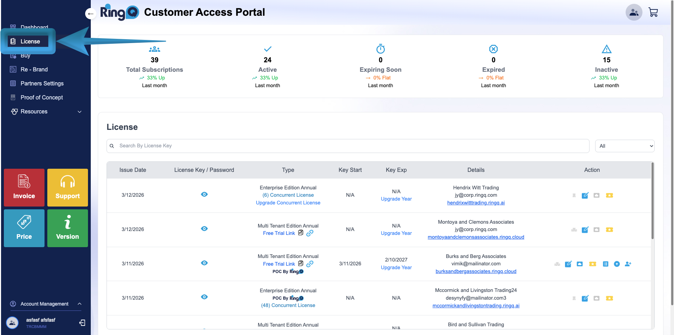The image size is (674, 335).
Task: Add a user to Burks and Berg Associates license
Action: 628,264
